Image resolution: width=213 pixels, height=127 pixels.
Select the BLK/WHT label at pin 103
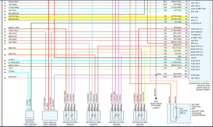point(177,74)
